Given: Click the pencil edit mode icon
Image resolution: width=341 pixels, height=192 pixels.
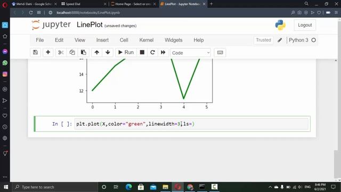Looking at the screenshot, I should click(x=280, y=40).
